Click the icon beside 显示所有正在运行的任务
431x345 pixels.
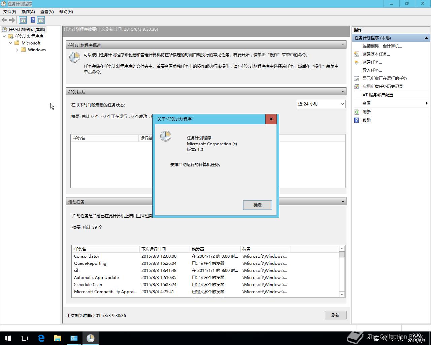click(x=357, y=78)
